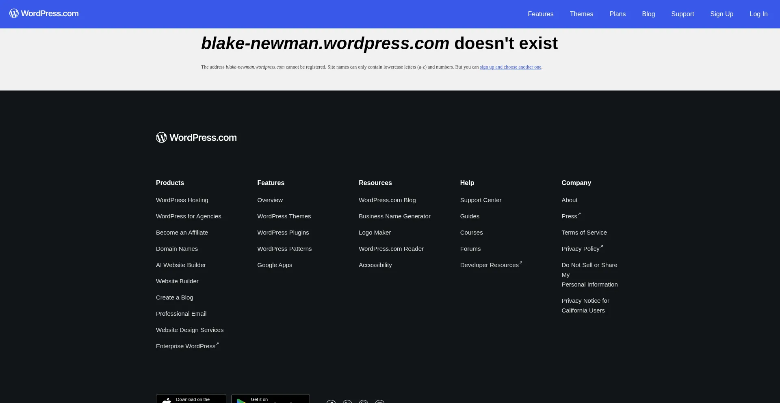This screenshot has width=780, height=403.
Task: Open the Privacy Policy external link
Action: [582, 248]
